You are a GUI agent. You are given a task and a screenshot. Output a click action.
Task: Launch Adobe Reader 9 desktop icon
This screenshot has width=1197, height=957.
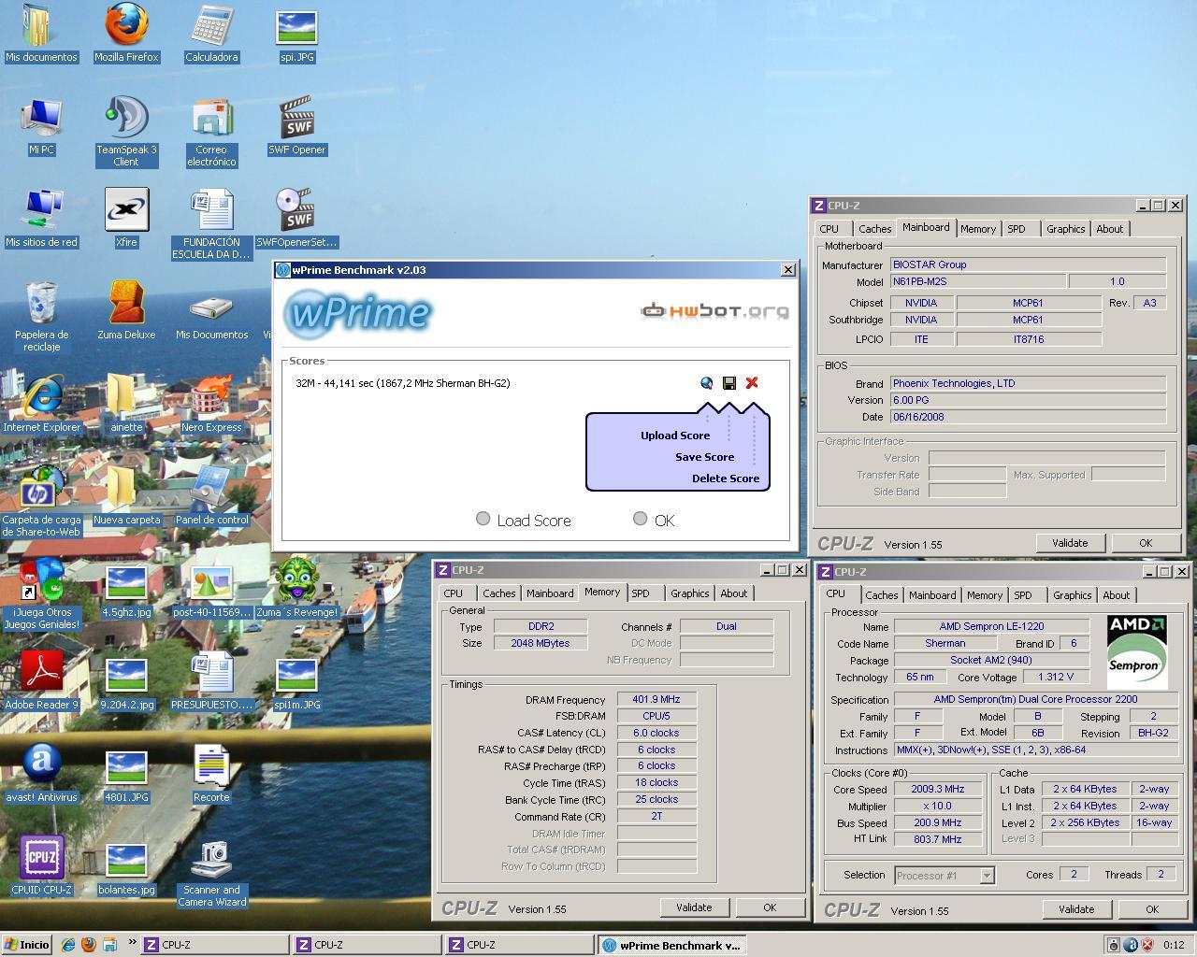pos(41,680)
